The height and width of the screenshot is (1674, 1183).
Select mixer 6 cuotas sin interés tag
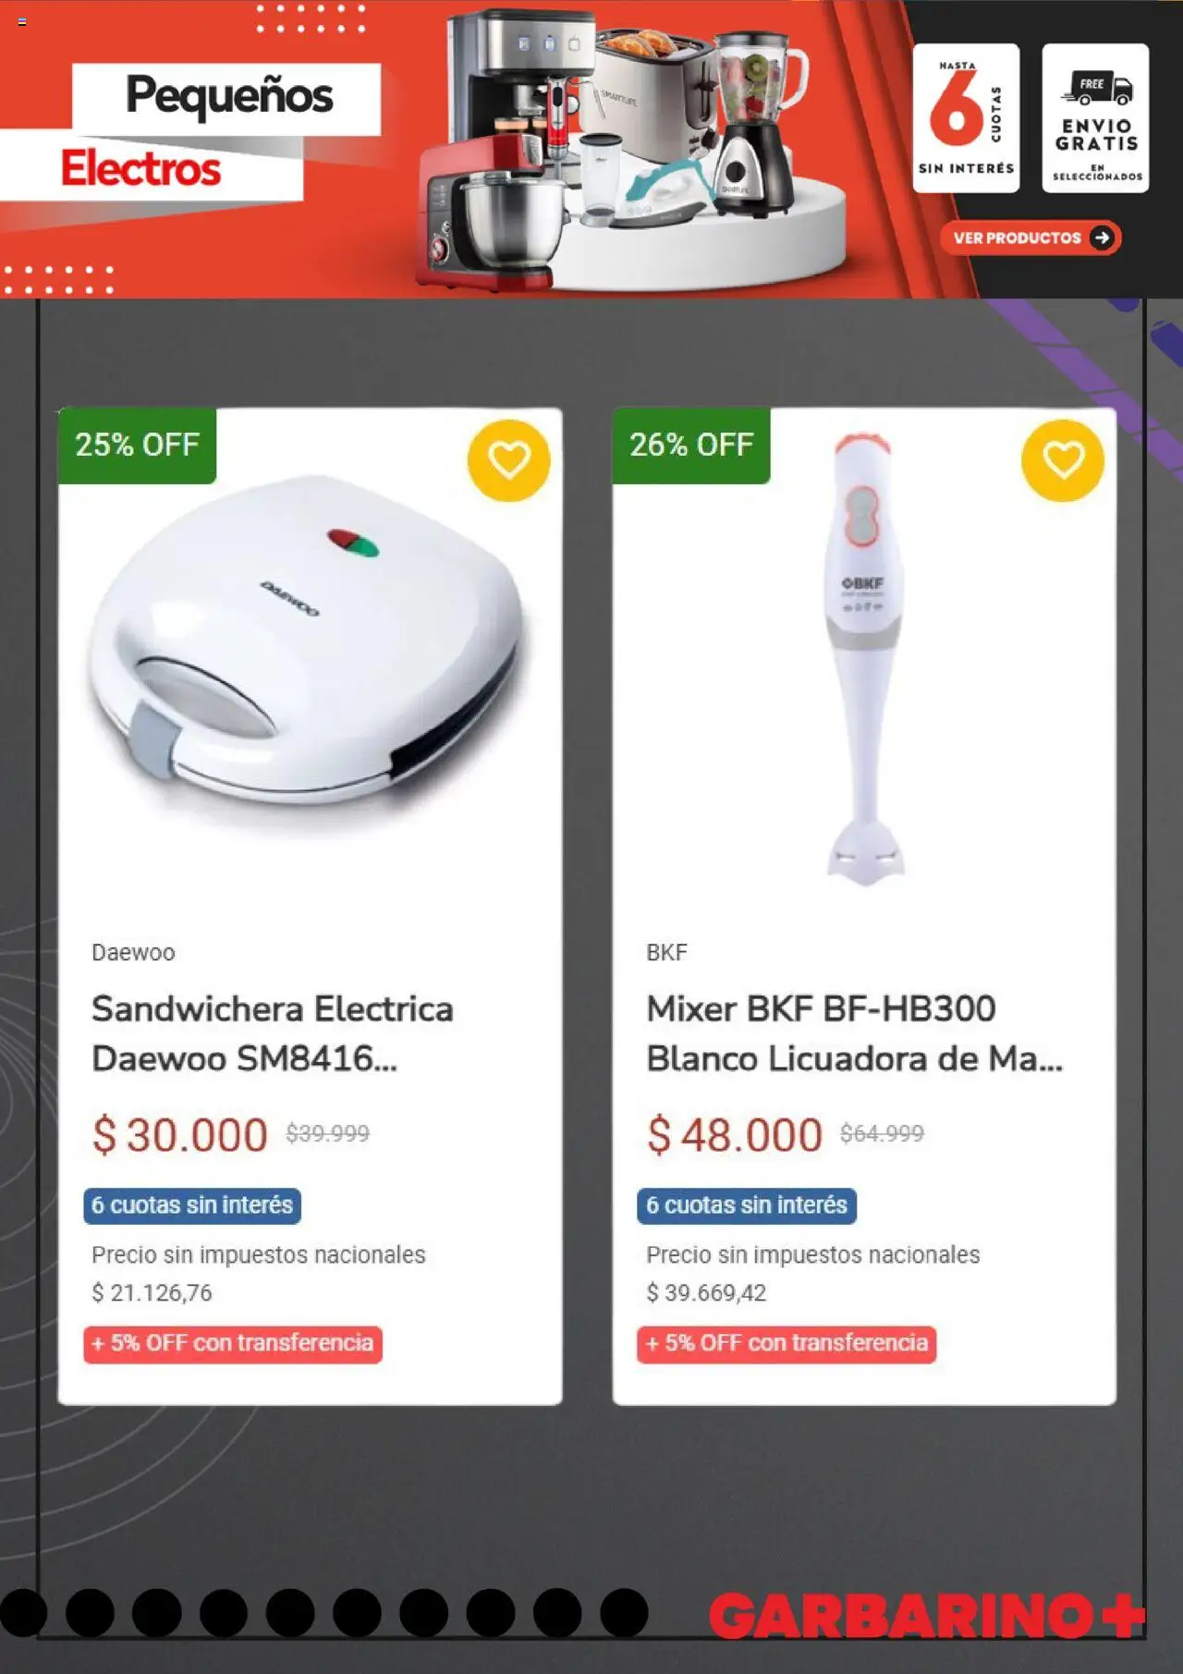747,1205
